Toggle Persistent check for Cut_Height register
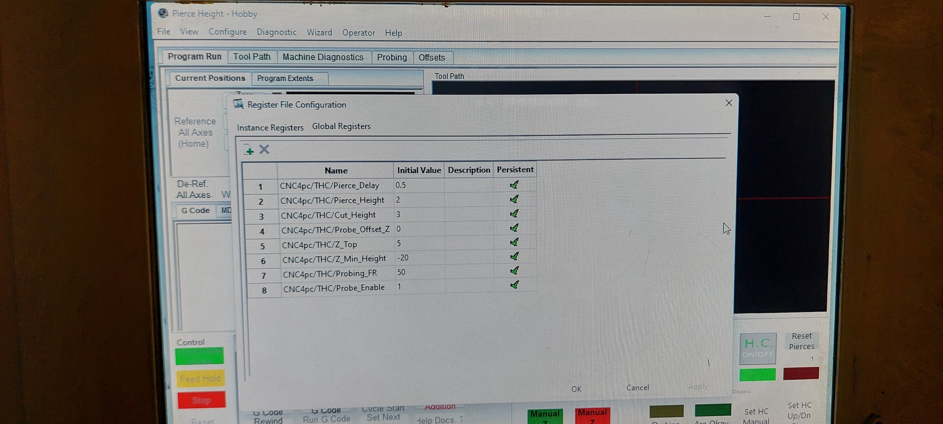Image resolution: width=943 pixels, height=424 pixels. 514,214
